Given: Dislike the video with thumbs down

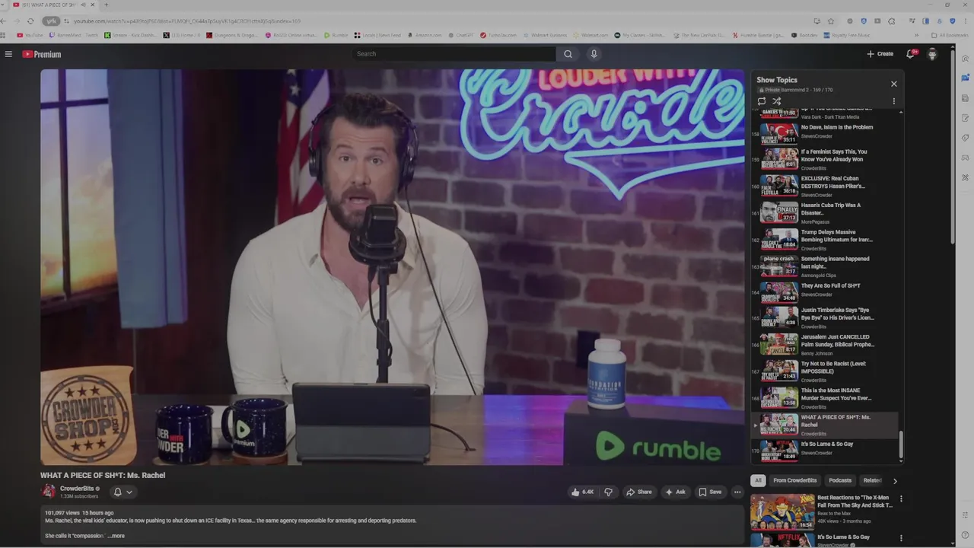Looking at the screenshot, I should pos(608,492).
